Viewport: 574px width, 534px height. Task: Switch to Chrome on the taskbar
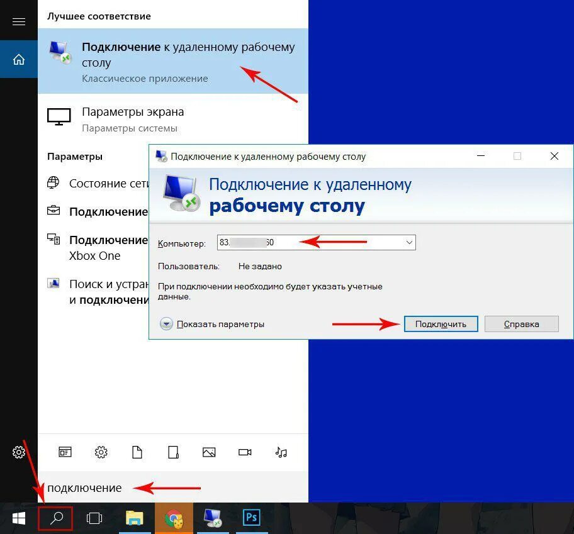click(x=174, y=518)
